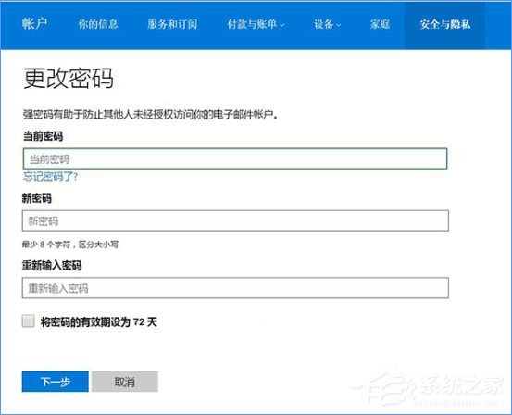Viewport: 512px width, 415px height.
Task: Click the 重新输入密码 field label
Action: [x=52, y=265]
